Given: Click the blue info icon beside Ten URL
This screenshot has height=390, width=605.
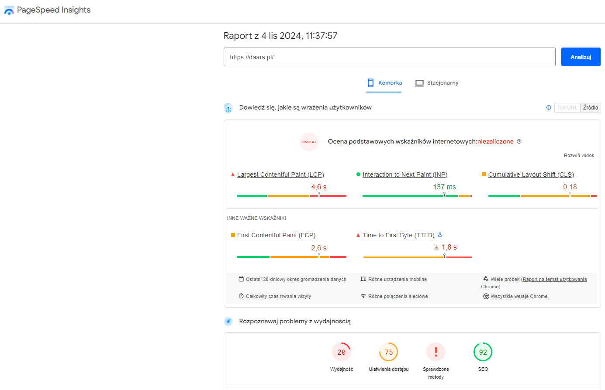Looking at the screenshot, I should (x=549, y=107).
